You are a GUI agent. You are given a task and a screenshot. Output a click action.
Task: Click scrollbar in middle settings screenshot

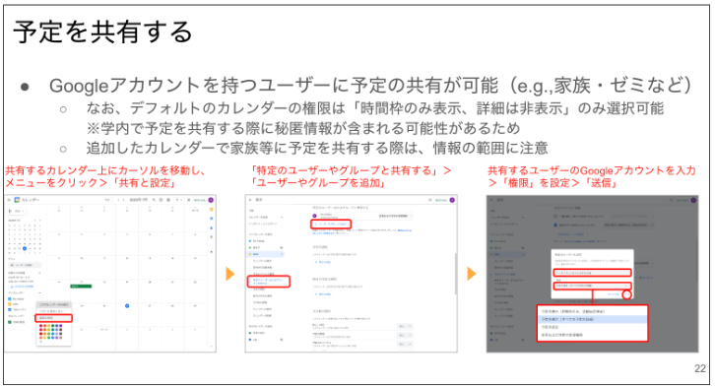coord(456,274)
